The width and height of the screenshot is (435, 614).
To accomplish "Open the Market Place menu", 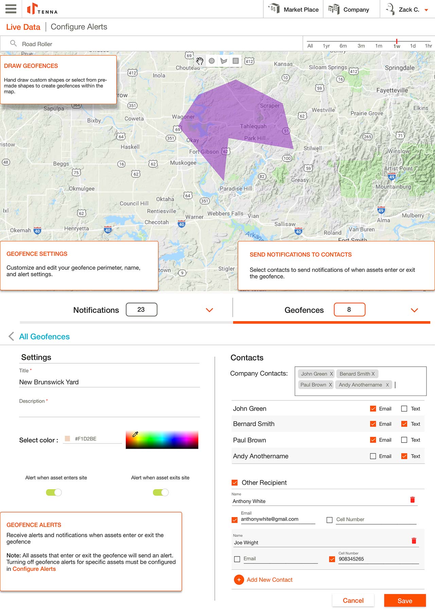I will [294, 10].
